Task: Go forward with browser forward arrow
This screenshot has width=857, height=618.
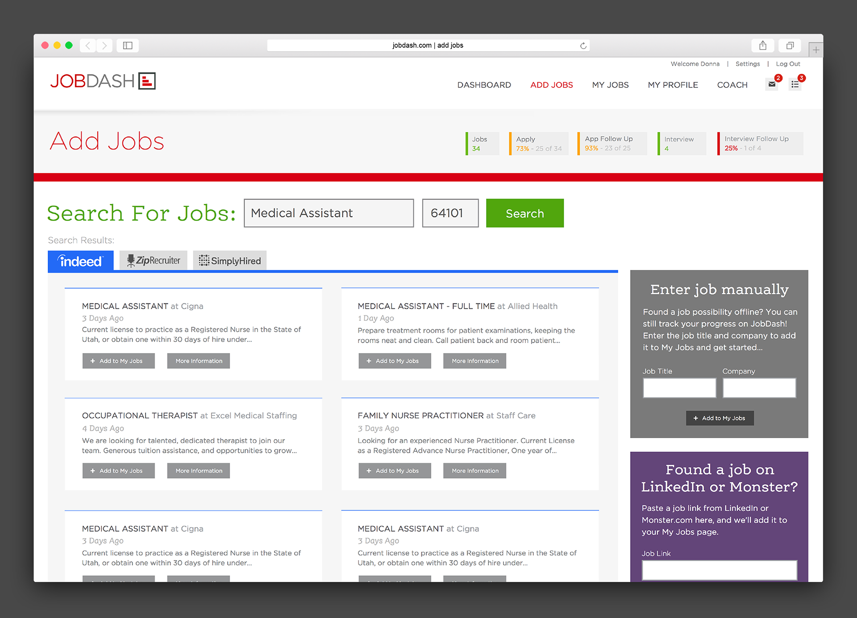Action: [x=104, y=46]
